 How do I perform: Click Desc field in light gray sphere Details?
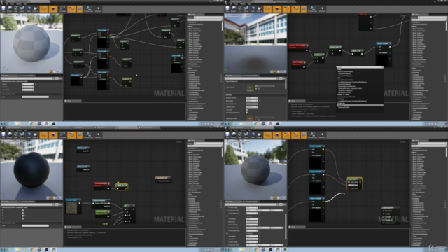(x=35, y=97)
